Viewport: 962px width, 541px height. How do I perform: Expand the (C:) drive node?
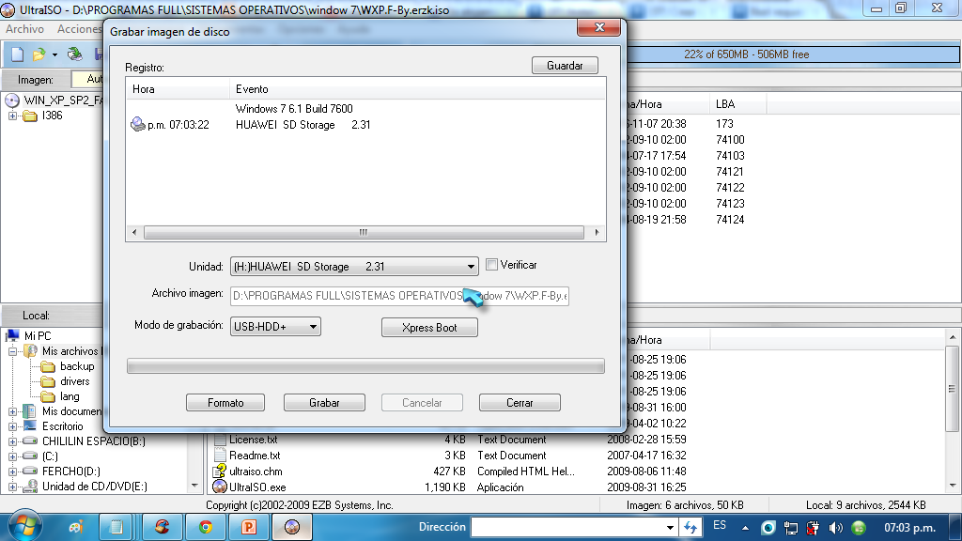[x=12, y=456]
